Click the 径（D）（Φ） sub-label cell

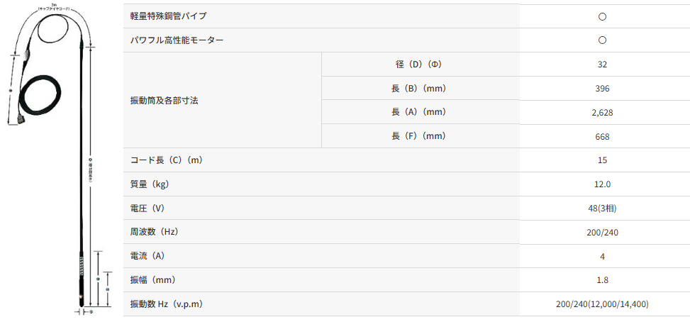(x=418, y=65)
